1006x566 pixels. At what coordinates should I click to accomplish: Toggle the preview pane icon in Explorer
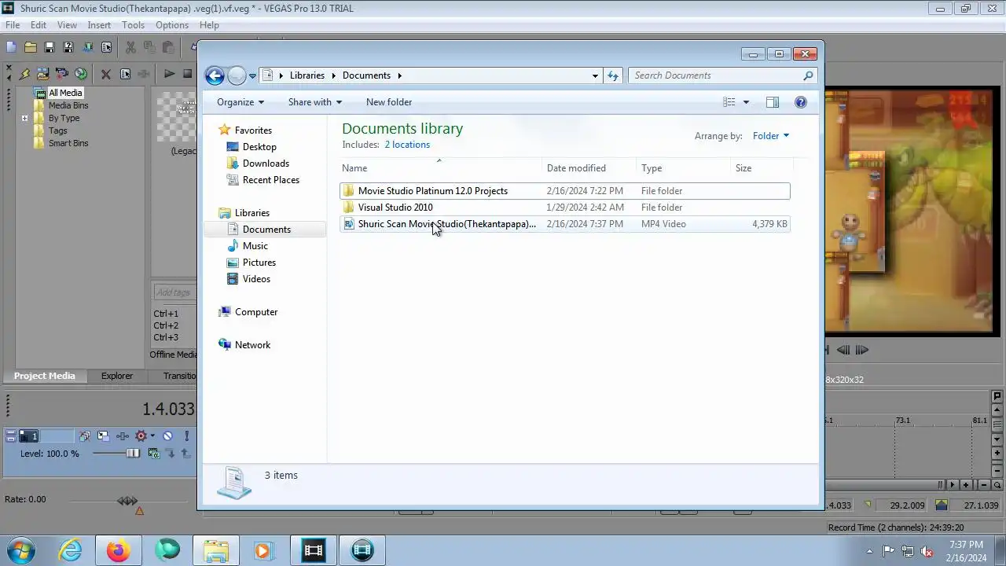[773, 102]
